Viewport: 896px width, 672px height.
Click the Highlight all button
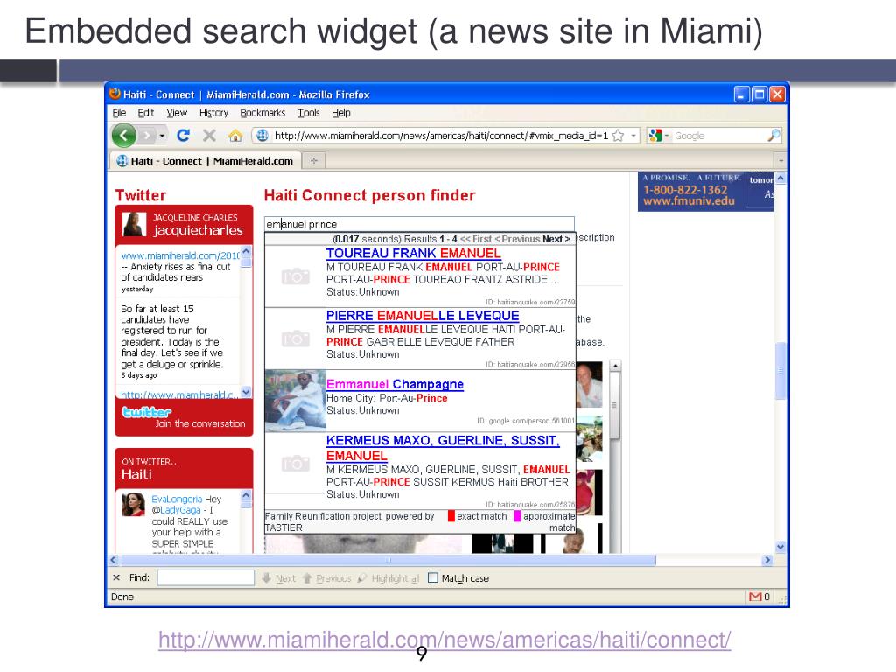(388, 578)
